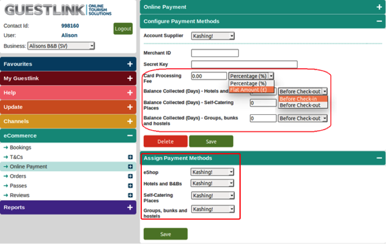Go to Reviews link
Screen dimensions: 386x244
click(x=19, y=195)
